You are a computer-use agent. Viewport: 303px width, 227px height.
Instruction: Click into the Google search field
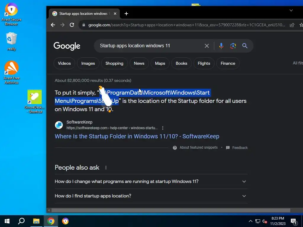pyautogui.click(x=151, y=46)
